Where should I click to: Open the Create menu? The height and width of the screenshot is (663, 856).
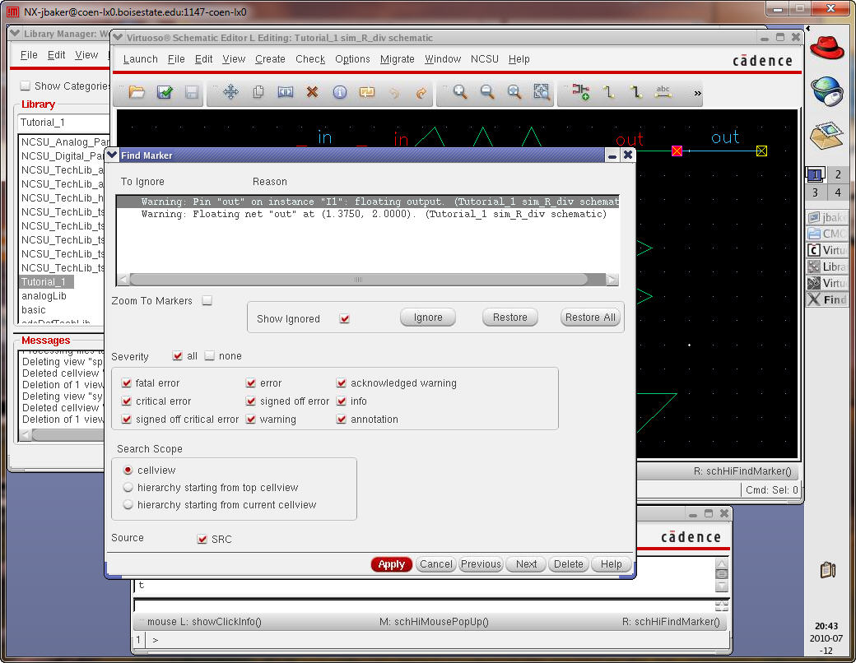pos(270,59)
